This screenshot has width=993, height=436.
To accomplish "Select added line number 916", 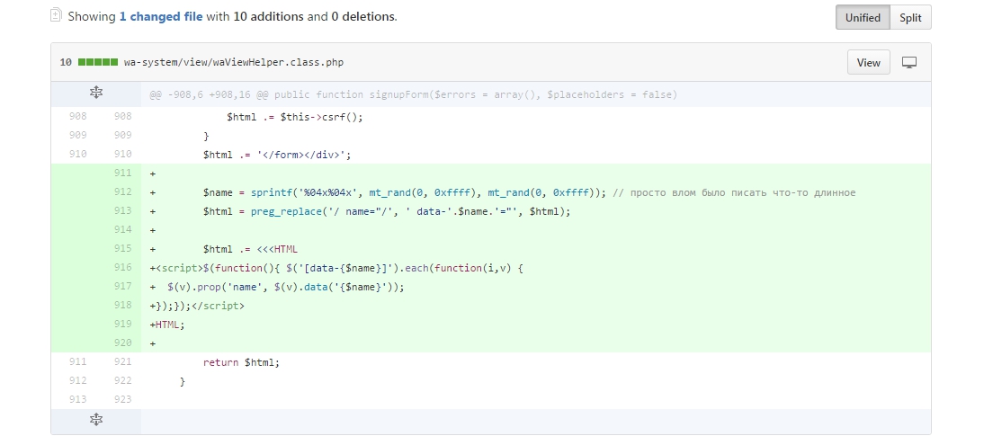I will point(122,267).
